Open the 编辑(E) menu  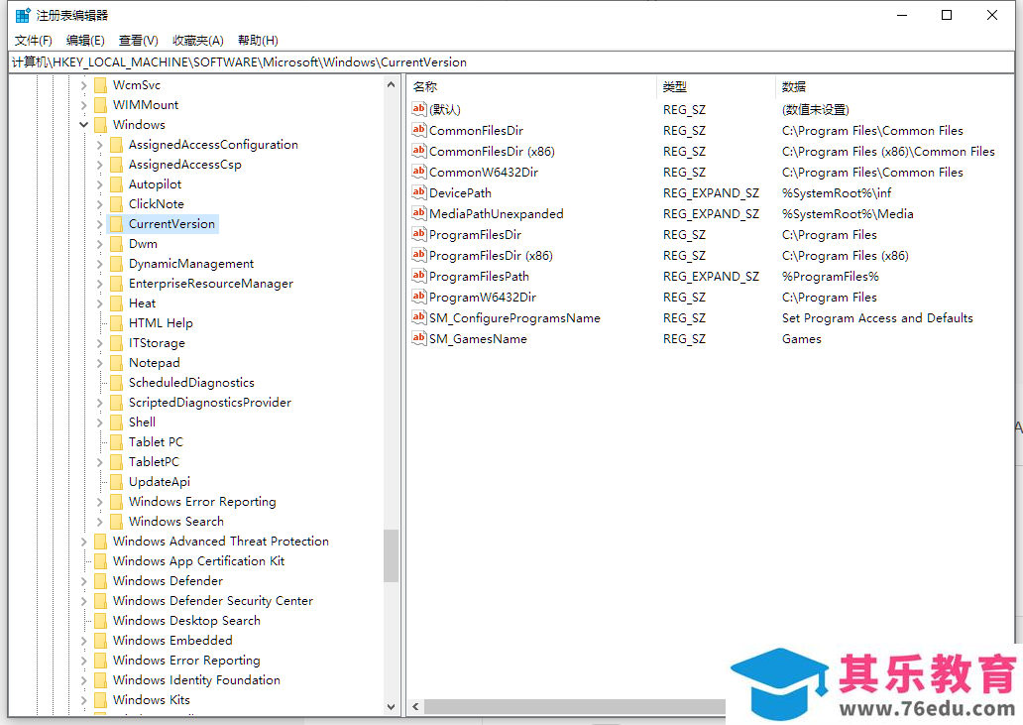85,41
